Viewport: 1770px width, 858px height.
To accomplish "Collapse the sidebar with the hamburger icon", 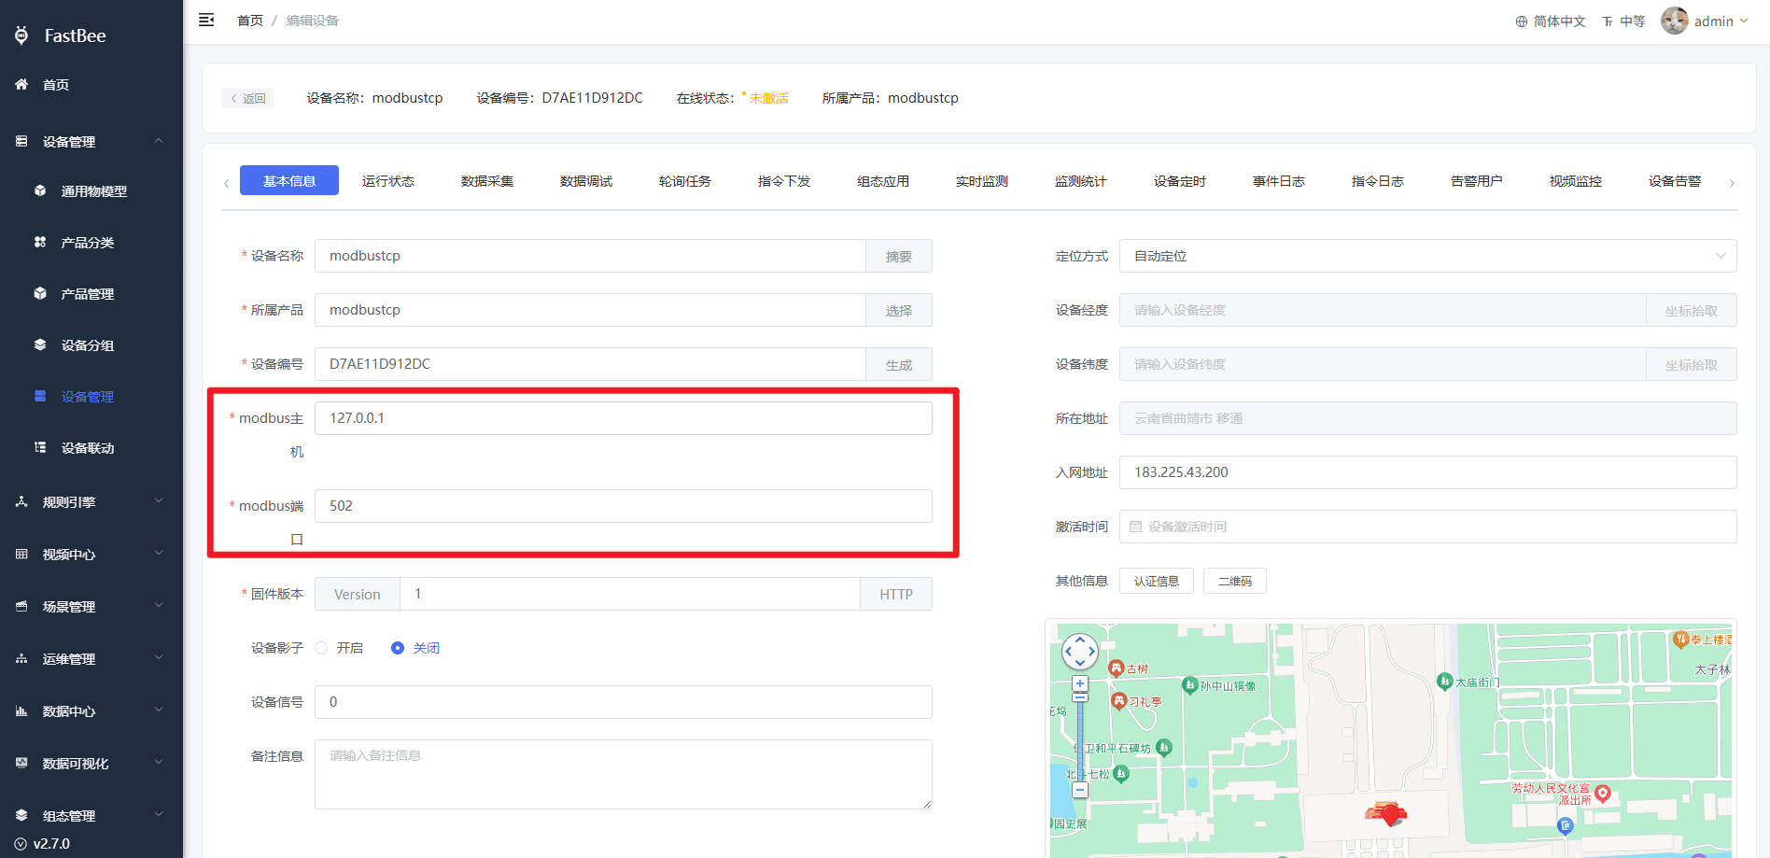I will (206, 20).
